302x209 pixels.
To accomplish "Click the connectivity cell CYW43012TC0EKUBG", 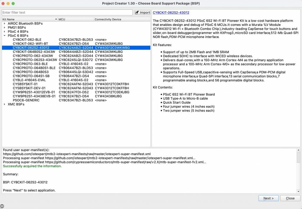I will [x=112, y=92].
